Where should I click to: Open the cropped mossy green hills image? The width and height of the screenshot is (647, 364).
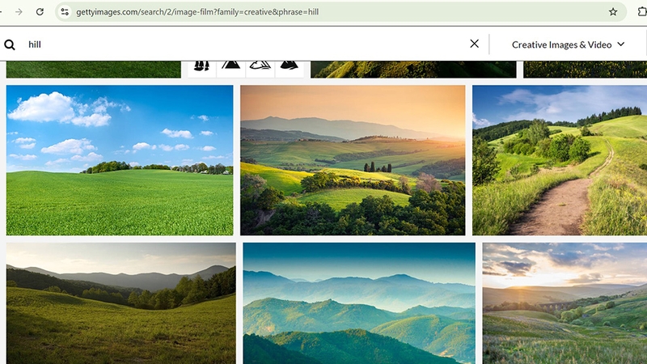[413, 70]
